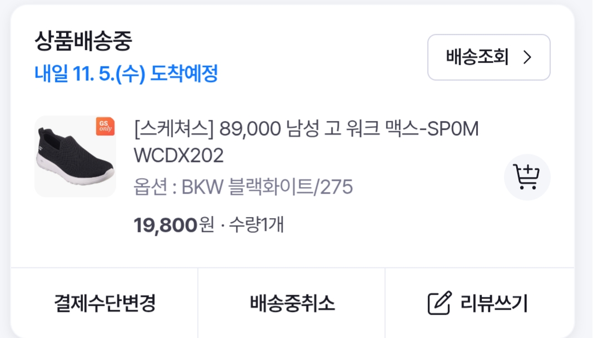The image size is (593, 338).
Task: Click the 내일 11. 5.(수) 도착예정 text
Action: pyautogui.click(x=126, y=73)
